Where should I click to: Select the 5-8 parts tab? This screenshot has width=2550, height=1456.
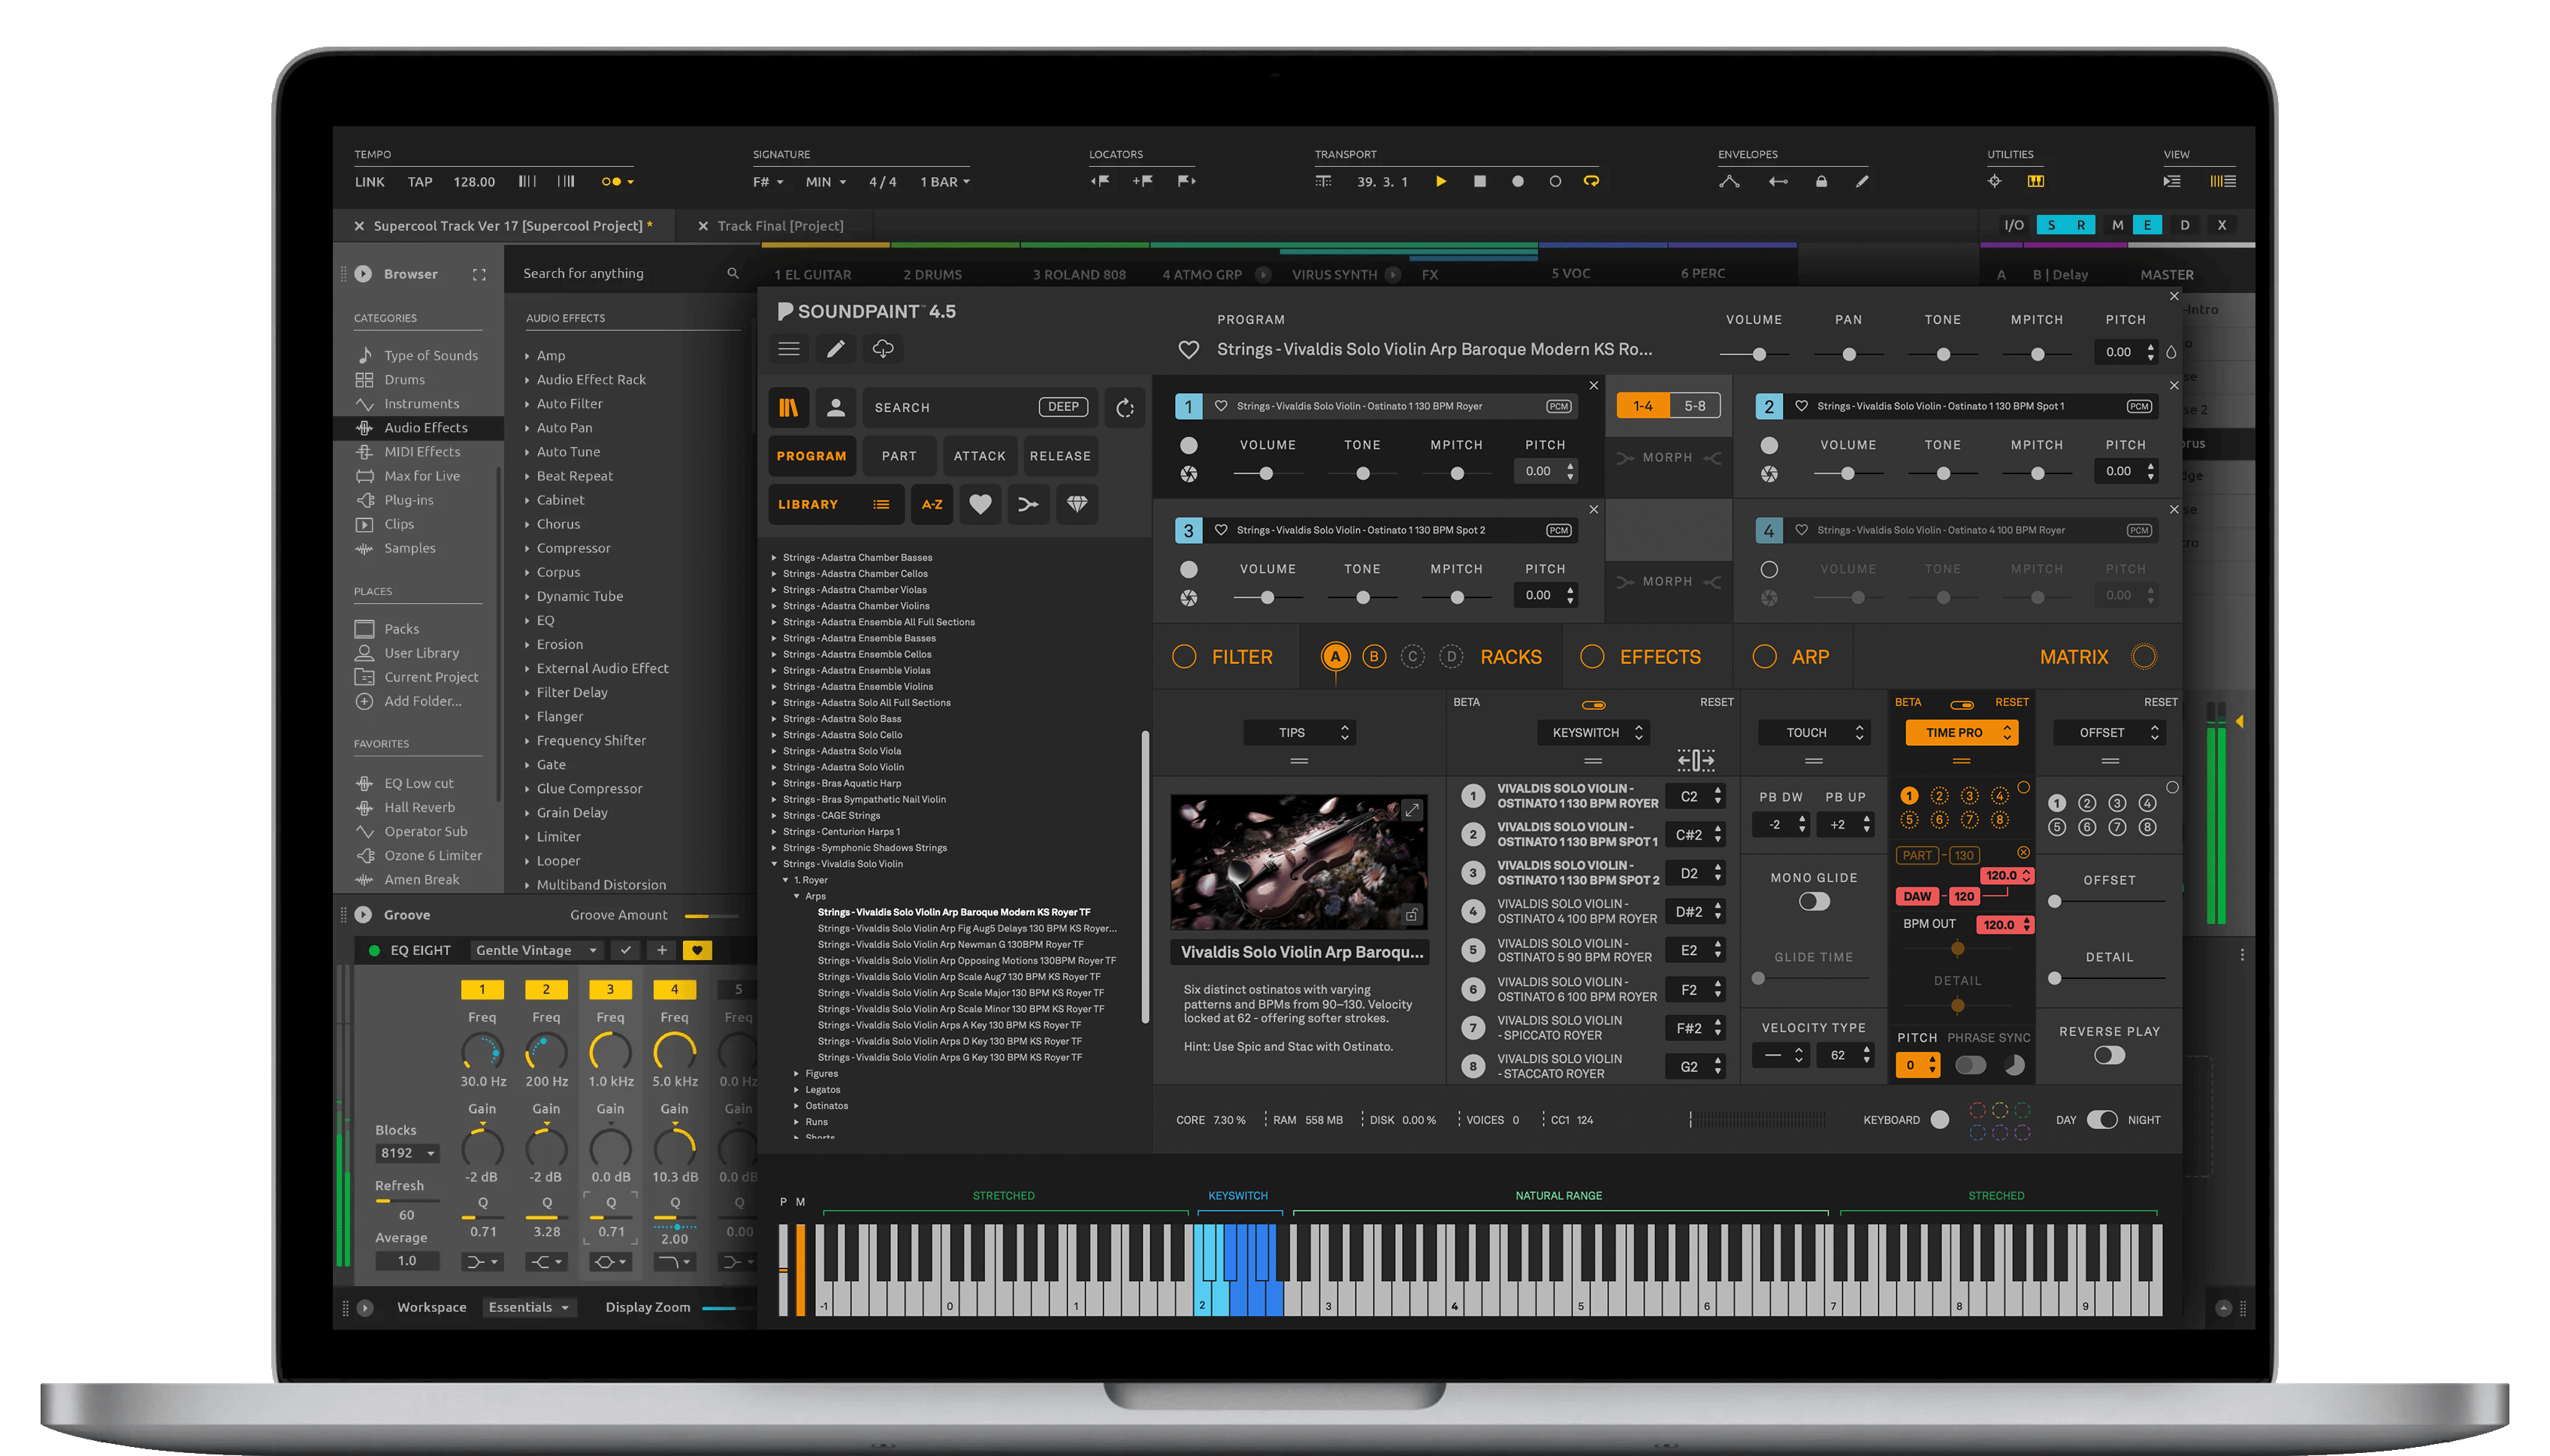pyautogui.click(x=1694, y=406)
